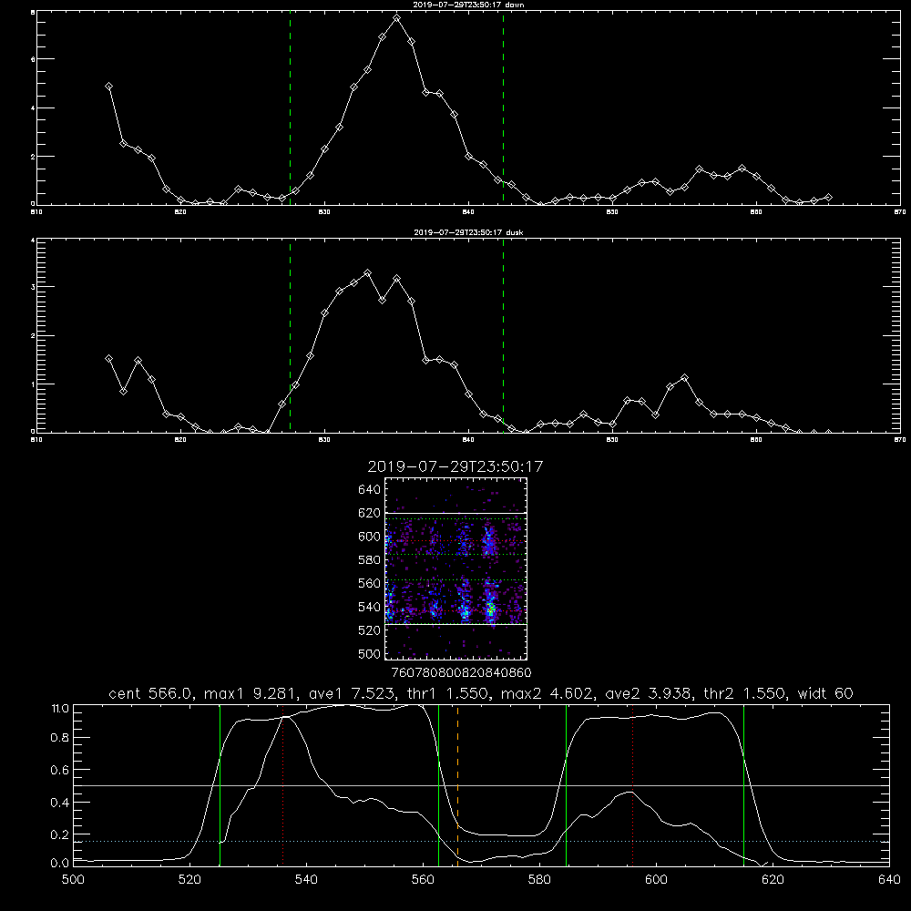Click the bottom plot x-axis label 500
This screenshot has height=911, width=911.
73,880
